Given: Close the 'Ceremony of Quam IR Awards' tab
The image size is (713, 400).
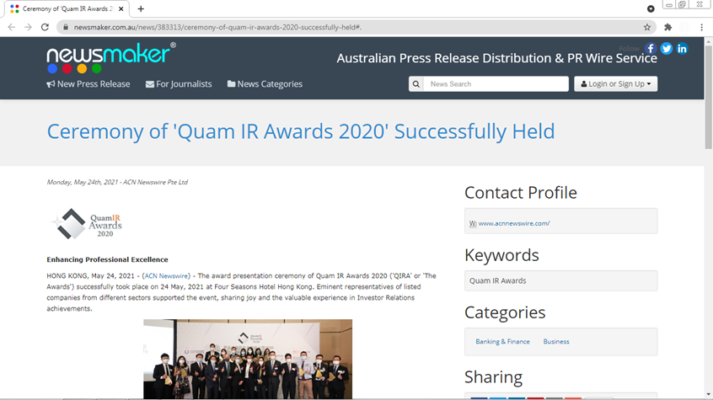Looking at the screenshot, I should coord(121,8).
